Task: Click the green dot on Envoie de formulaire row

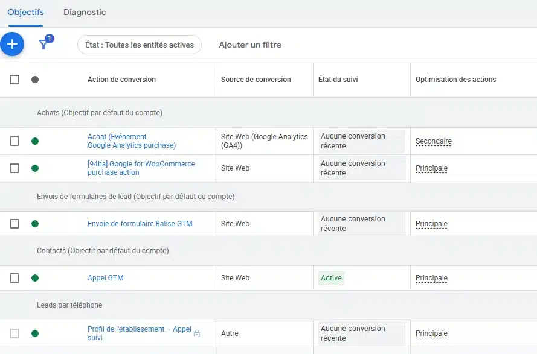Action: (35, 223)
